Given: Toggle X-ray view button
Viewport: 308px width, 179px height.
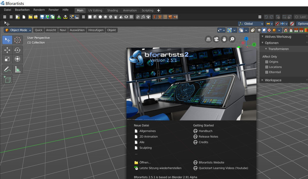Looking at the screenshot, I should 253,30.
